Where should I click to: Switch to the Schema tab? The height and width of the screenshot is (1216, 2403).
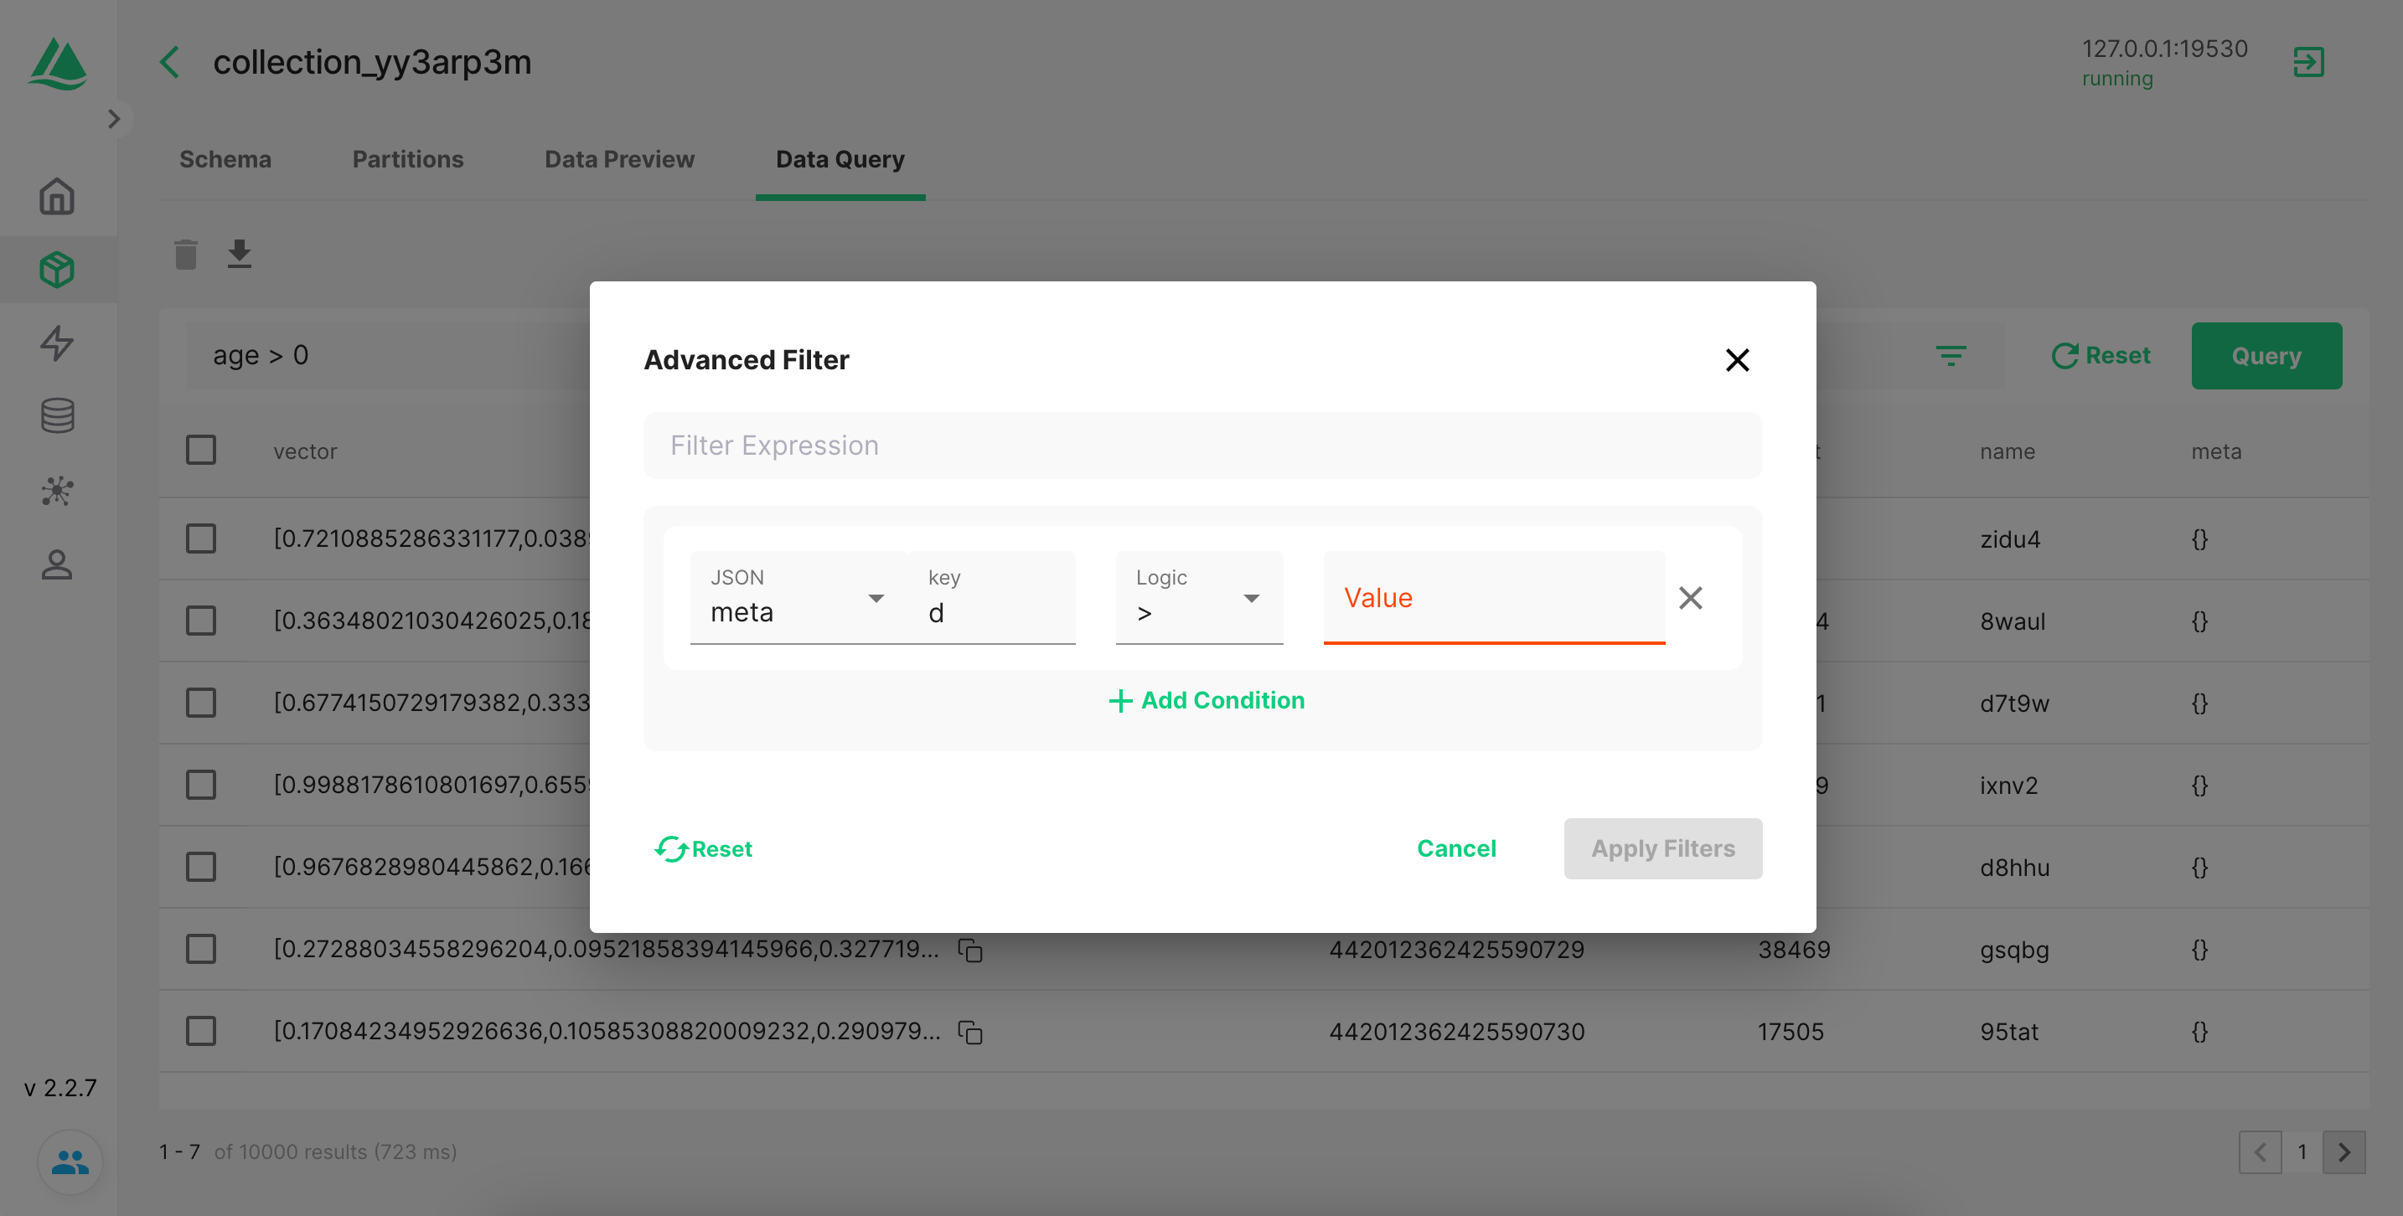[225, 159]
